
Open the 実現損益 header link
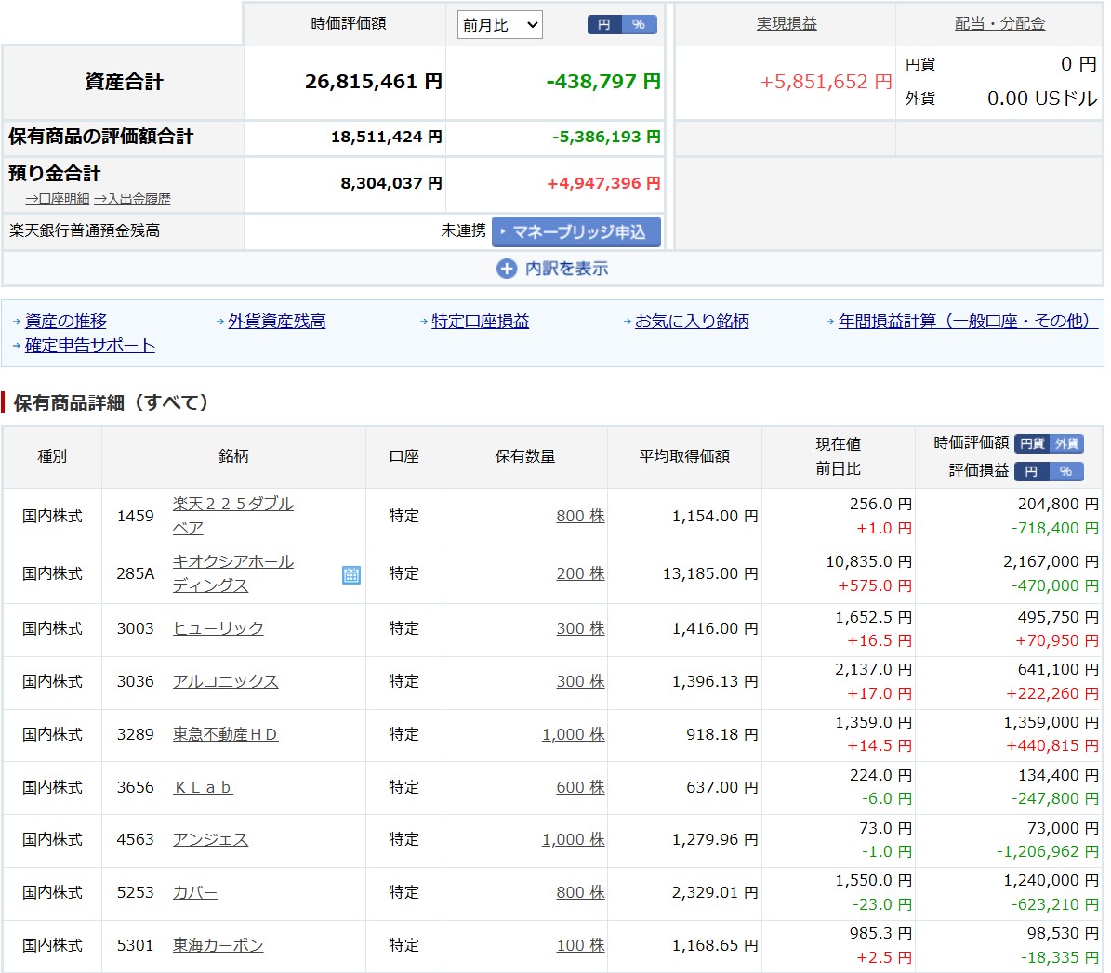pyautogui.click(x=786, y=24)
